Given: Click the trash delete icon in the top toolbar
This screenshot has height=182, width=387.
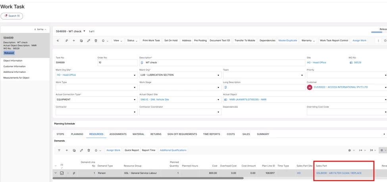Looking at the screenshot, I should [x=96, y=41].
